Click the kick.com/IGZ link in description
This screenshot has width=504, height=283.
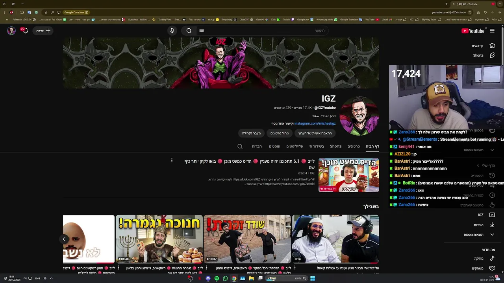[x=246, y=180]
